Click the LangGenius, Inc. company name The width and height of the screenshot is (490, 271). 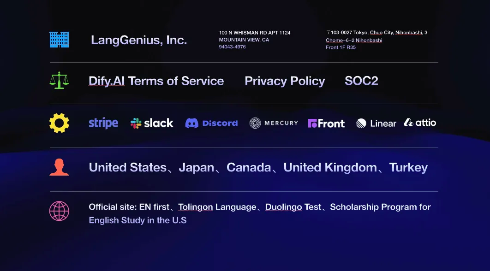(139, 40)
